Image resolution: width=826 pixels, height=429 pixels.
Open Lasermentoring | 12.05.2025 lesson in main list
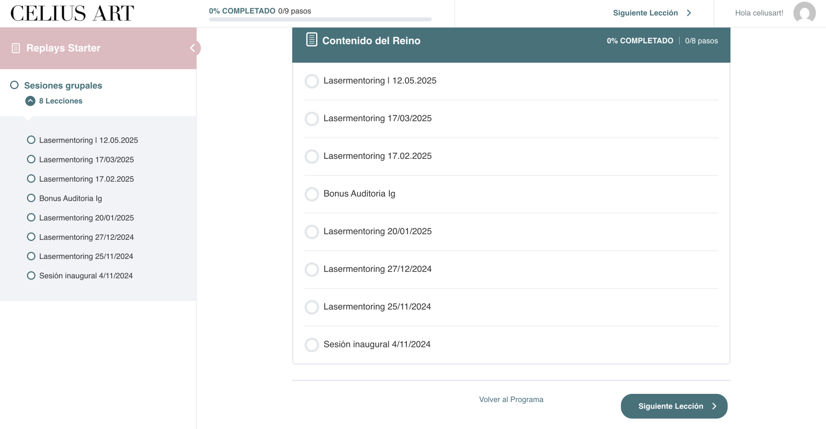pyautogui.click(x=379, y=80)
